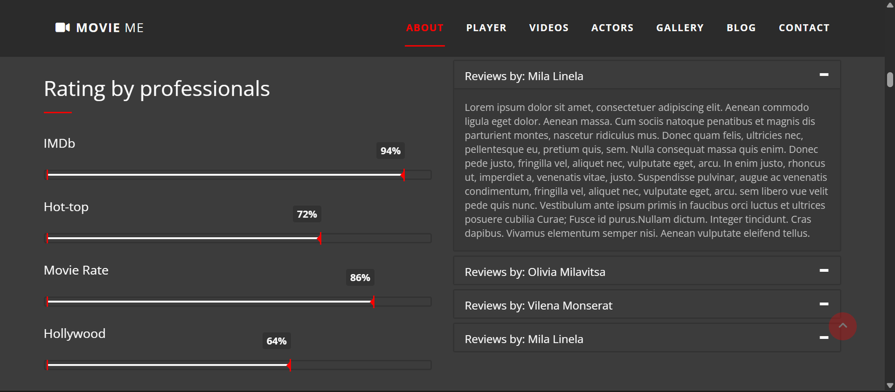
Task: Click the page scrollbar up arrow
Action: tap(889, 5)
